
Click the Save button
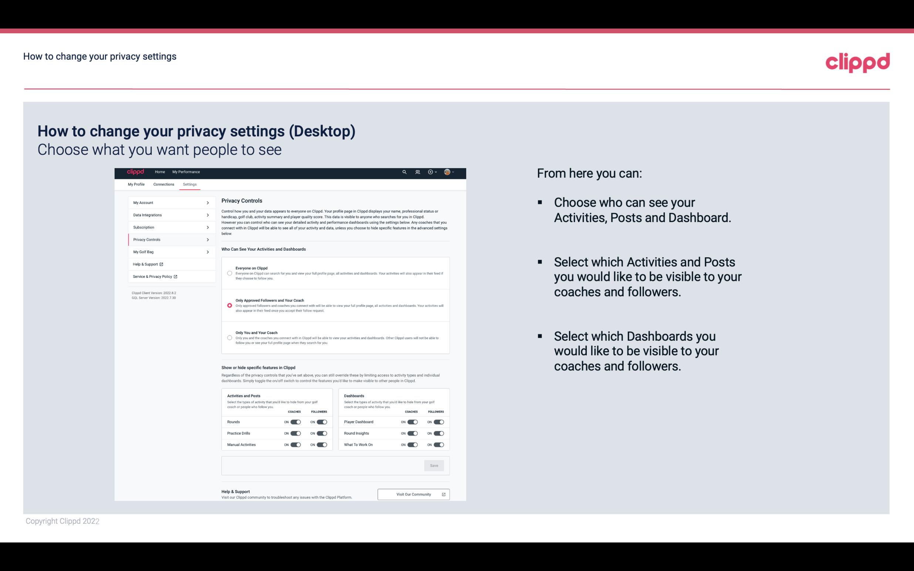tap(434, 465)
